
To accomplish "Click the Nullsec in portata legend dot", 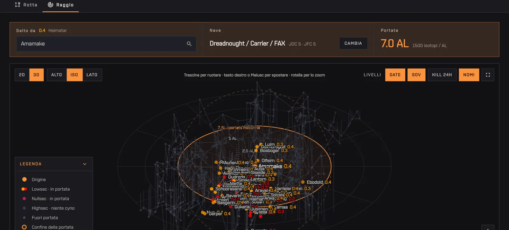I will click(24, 199).
